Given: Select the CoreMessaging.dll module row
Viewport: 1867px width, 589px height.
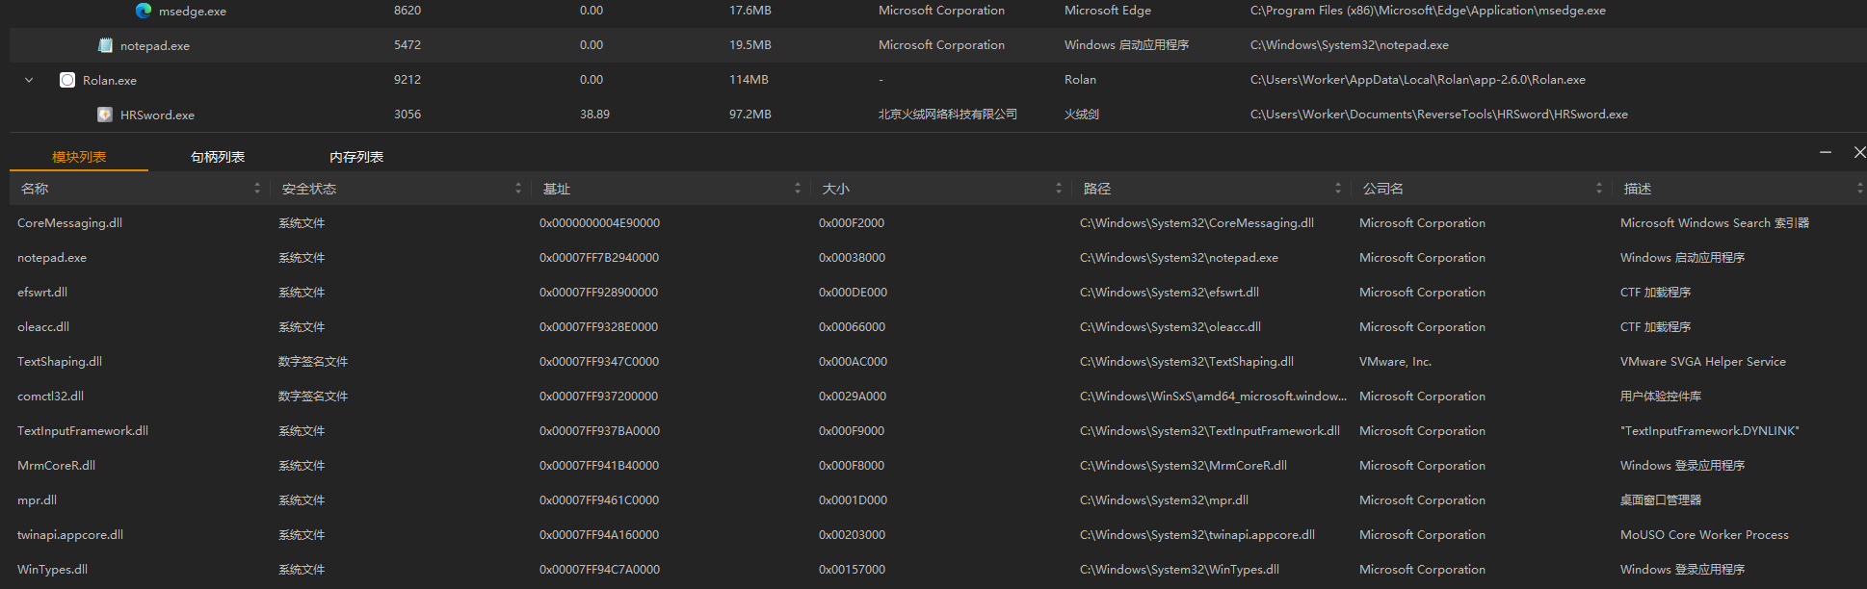Looking at the screenshot, I should click(x=69, y=223).
